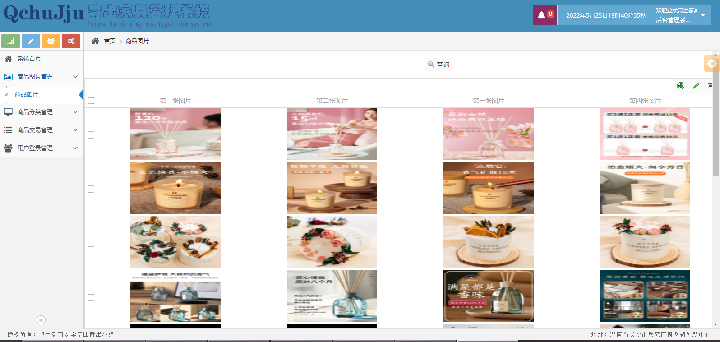Open the 满屋都是香味 thumbnail
Viewport: 720px width, 342px height.
489,296
